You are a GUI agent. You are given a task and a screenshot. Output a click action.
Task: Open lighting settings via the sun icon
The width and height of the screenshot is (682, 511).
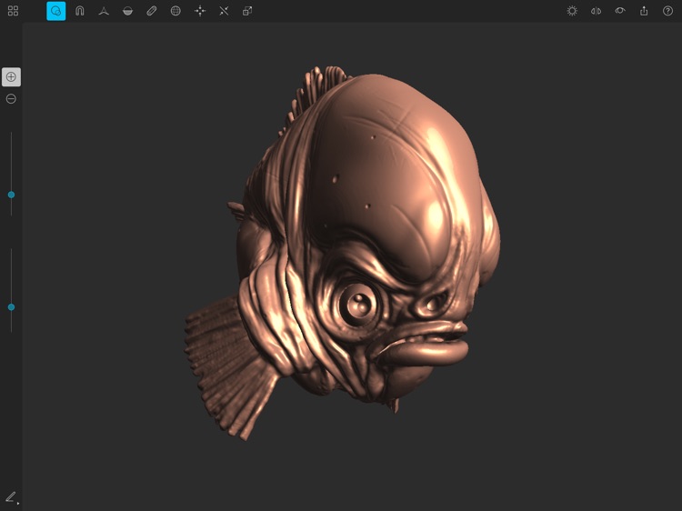[572, 11]
